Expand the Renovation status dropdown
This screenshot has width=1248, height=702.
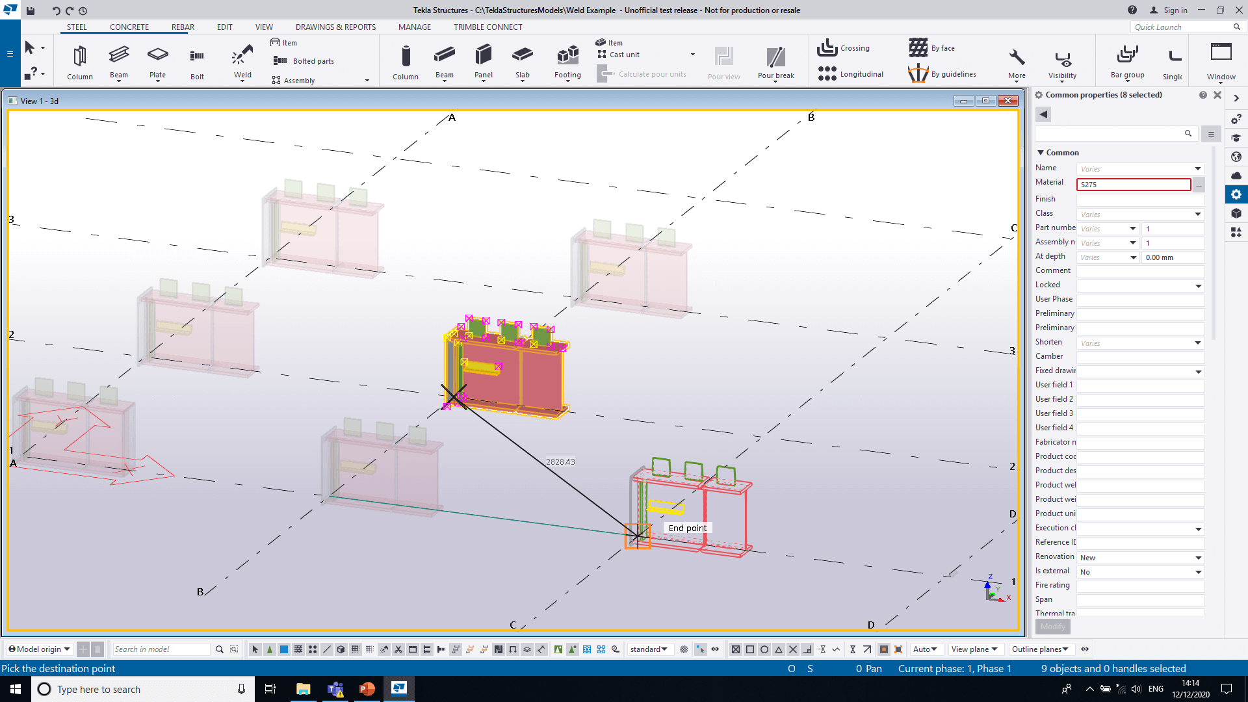[1198, 558]
